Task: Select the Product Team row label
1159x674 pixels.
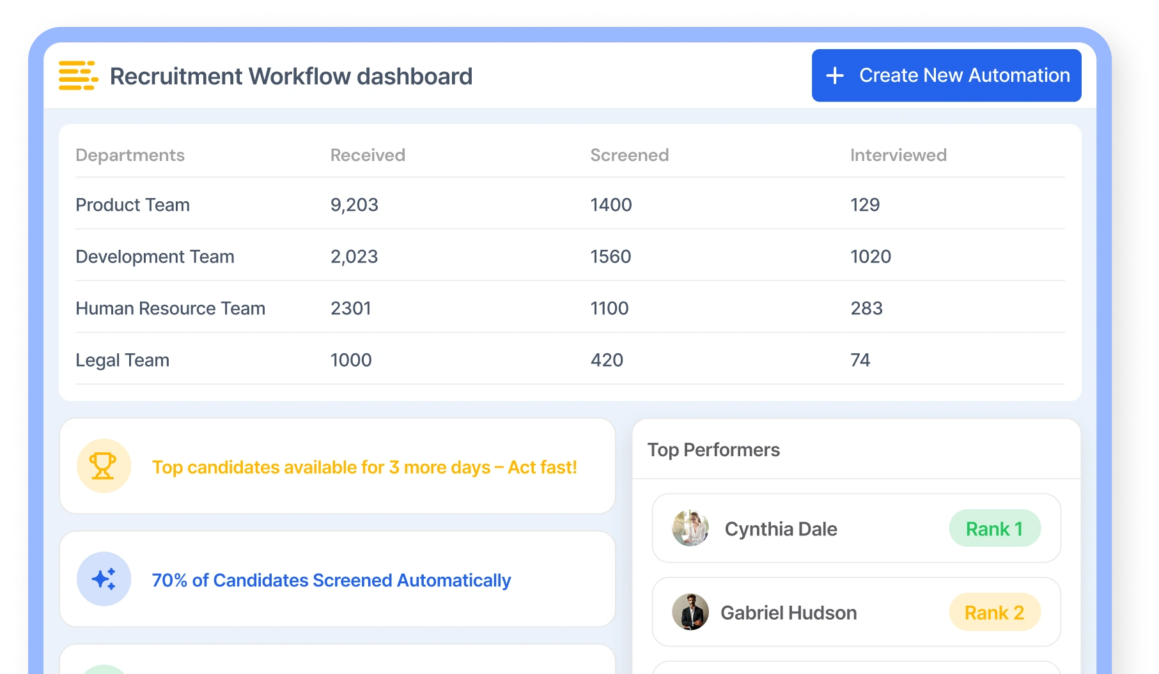Action: click(132, 205)
